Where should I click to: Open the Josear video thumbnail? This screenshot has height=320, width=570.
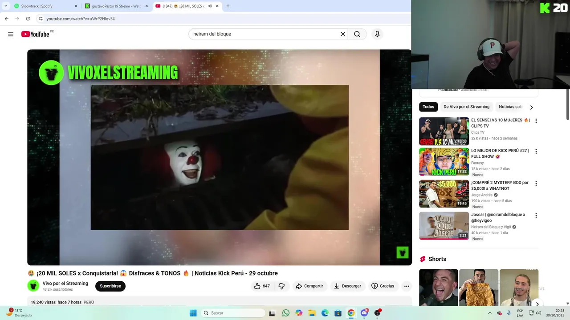pyautogui.click(x=444, y=226)
